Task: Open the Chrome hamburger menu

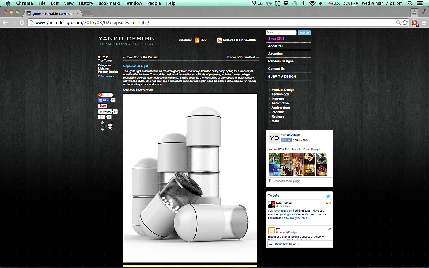Action: (424, 22)
